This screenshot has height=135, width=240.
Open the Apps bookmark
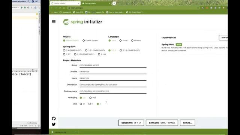[54, 12]
